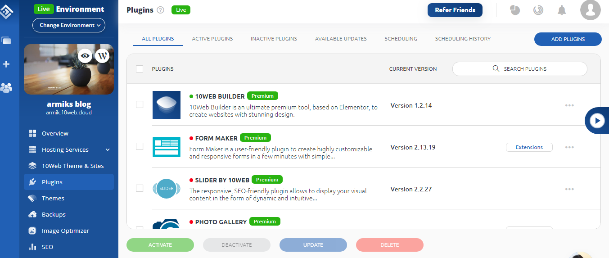Open Backups in the sidebar
This screenshot has height=258, width=609.
(69, 214)
